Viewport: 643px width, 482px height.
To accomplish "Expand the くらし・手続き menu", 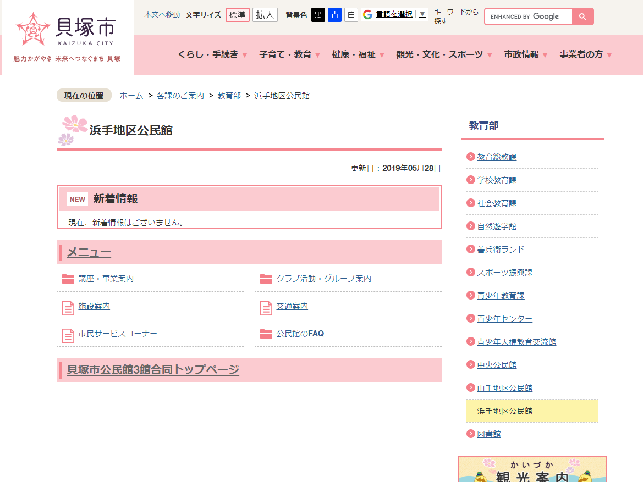I will [x=212, y=54].
